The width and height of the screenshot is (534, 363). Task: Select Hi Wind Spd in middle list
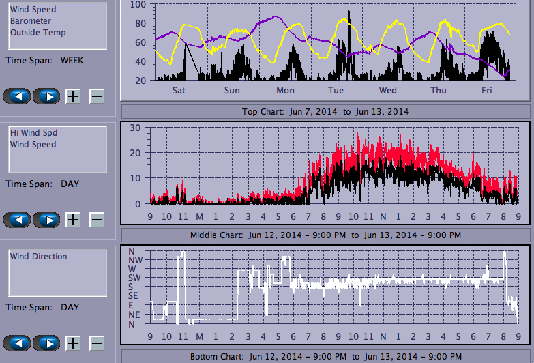pyautogui.click(x=33, y=134)
